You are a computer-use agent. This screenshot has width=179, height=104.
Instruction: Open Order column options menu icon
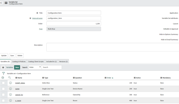click(x=106, y=78)
